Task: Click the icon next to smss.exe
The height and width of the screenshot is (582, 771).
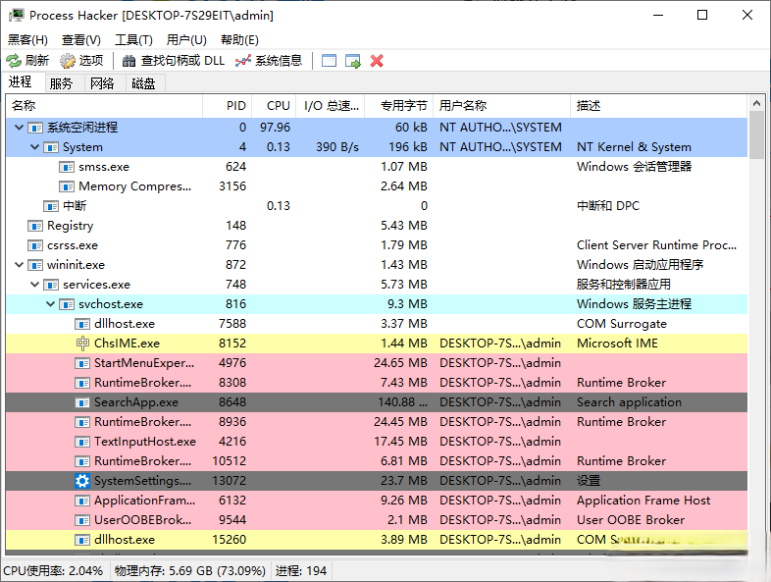Action: 67,167
